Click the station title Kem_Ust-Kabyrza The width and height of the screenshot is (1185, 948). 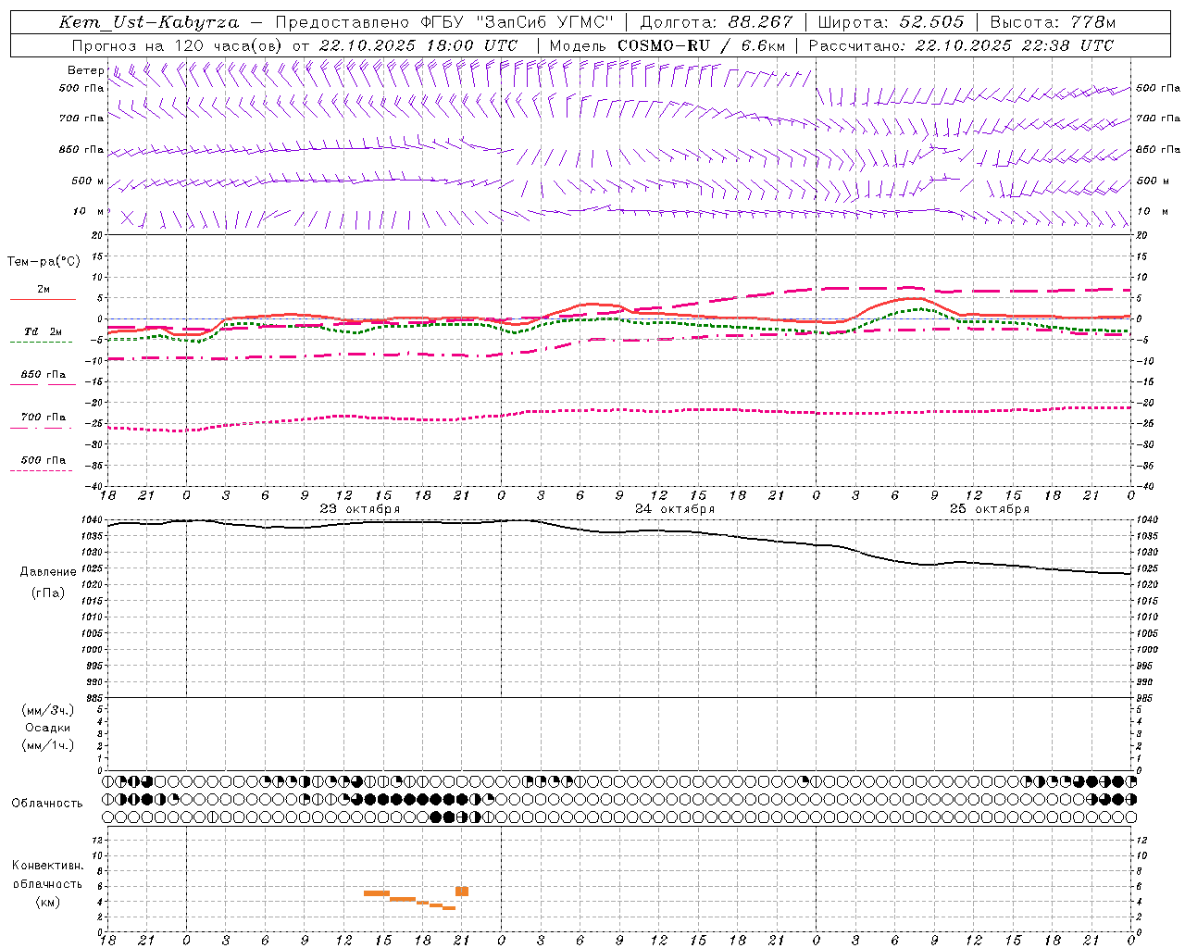[149, 22]
